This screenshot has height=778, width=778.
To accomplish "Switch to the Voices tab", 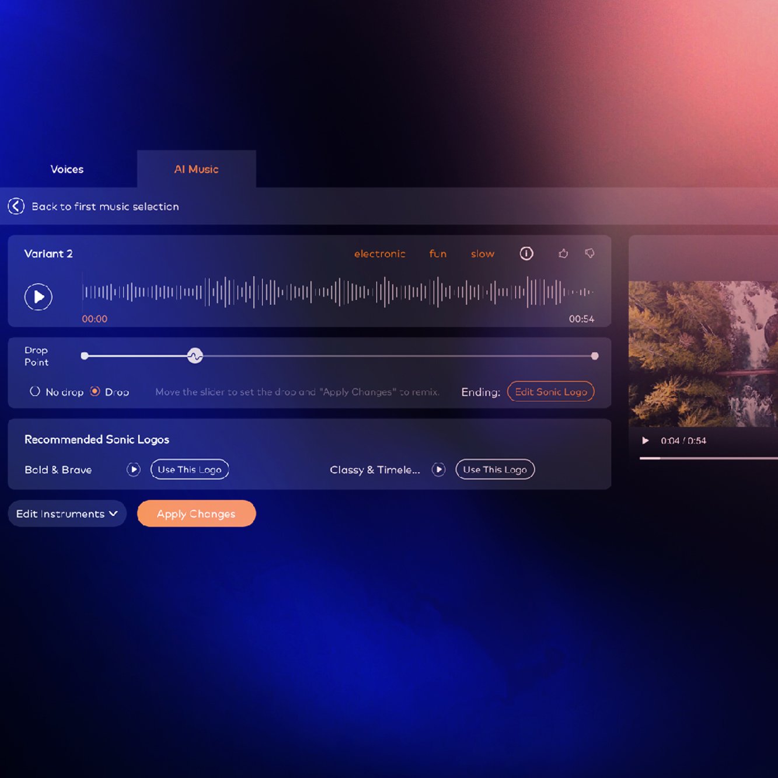I will [67, 169].
